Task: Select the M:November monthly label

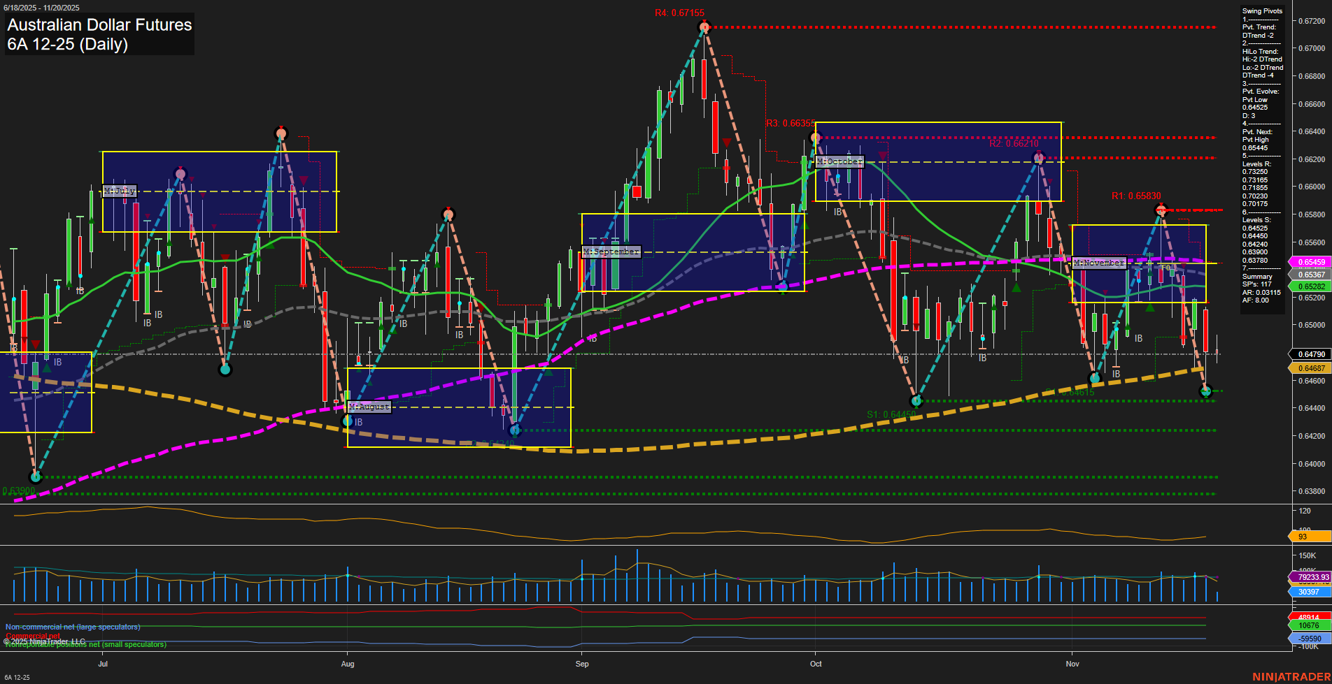Action: [1099, 263]
